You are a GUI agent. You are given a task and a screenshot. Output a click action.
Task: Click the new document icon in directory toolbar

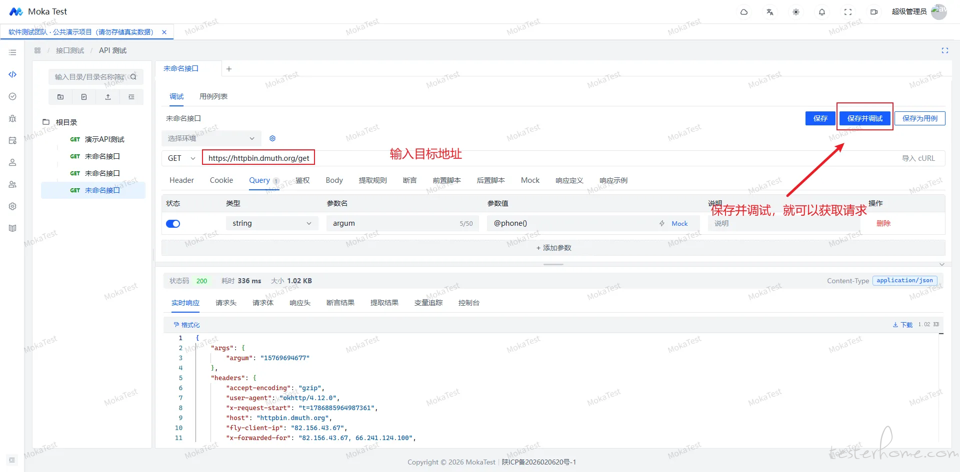click(84, 97)
